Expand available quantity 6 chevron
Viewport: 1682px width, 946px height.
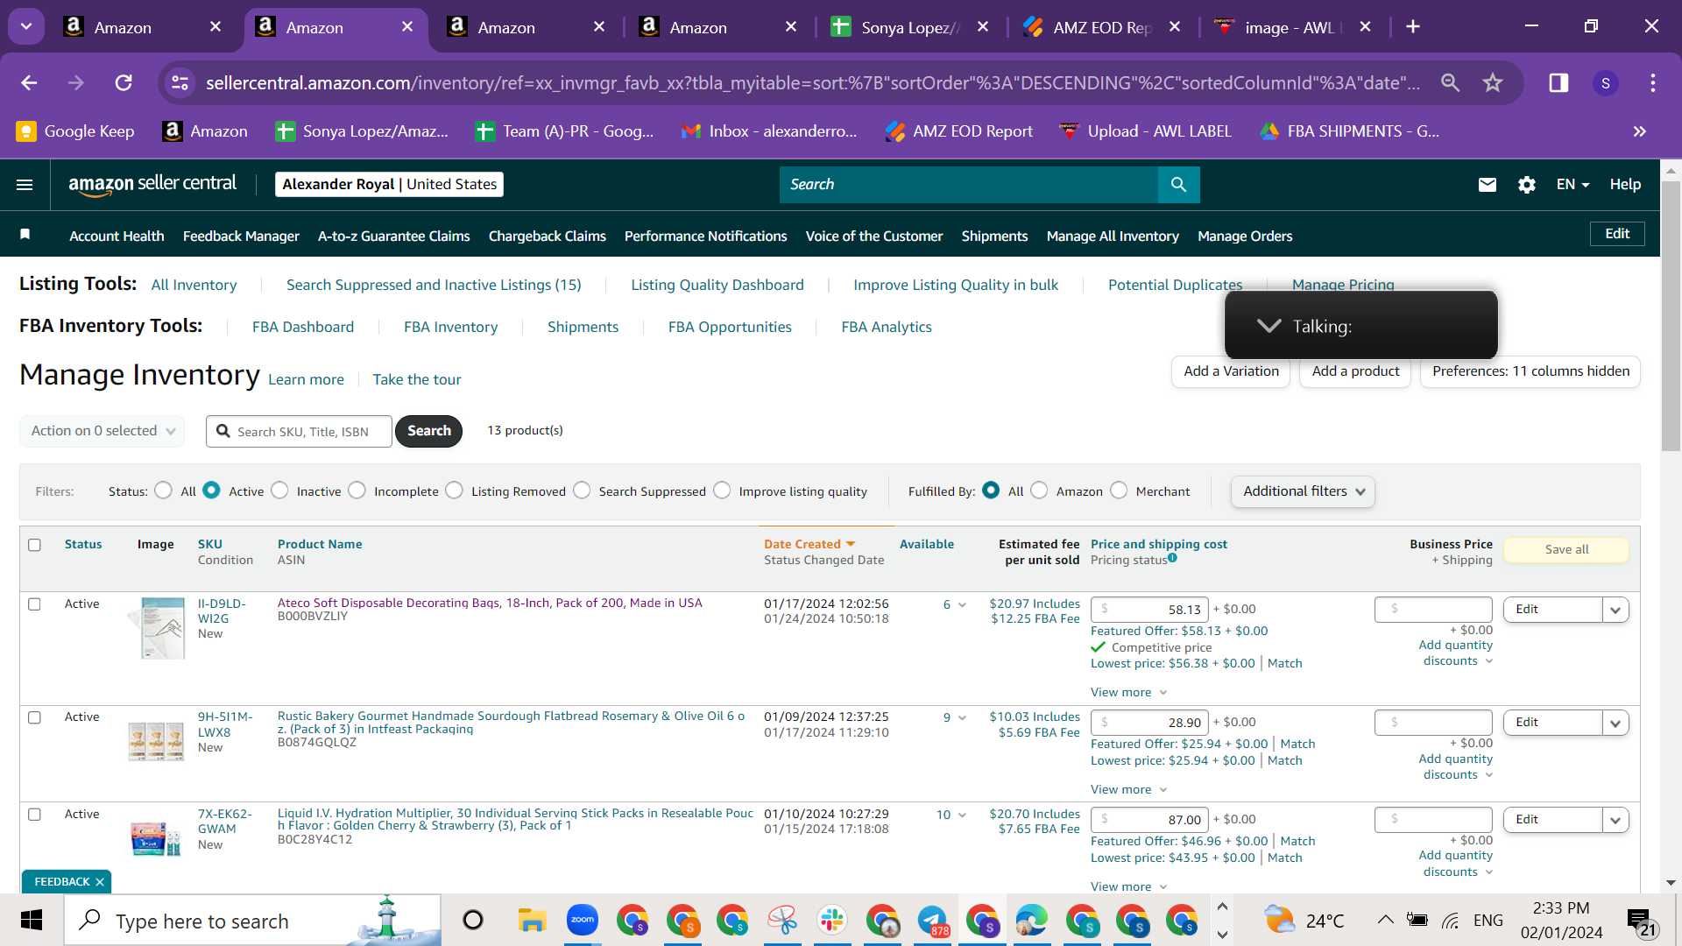click(962, 605)
